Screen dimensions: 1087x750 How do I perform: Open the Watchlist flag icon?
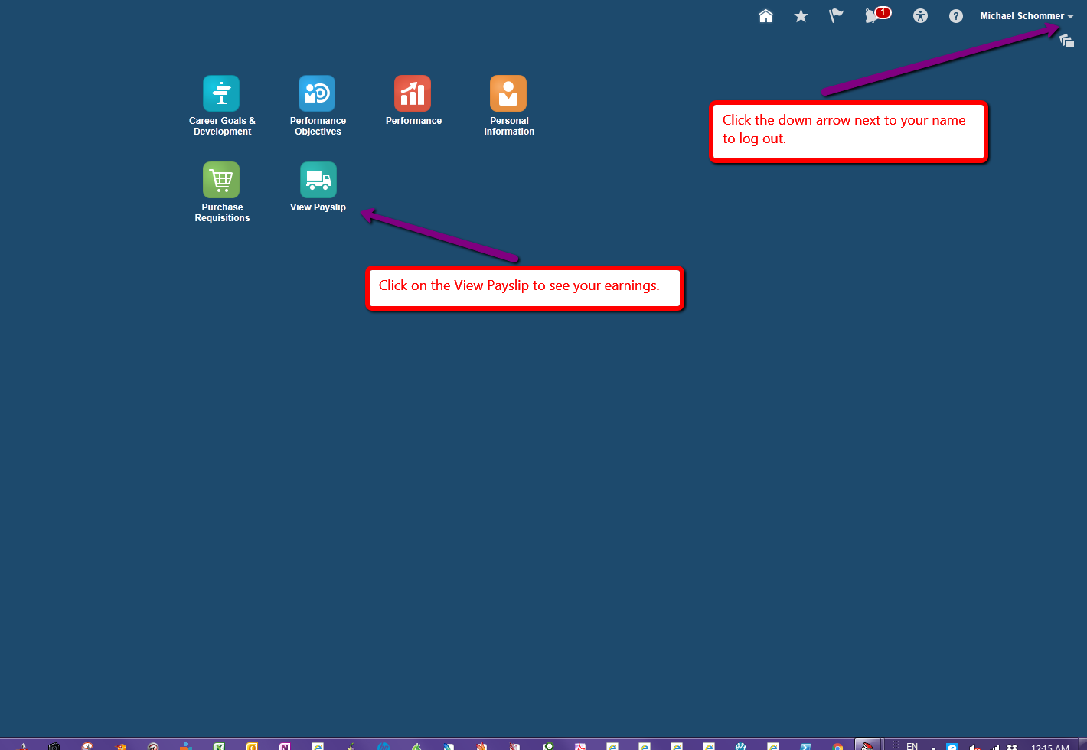(836, 16)
